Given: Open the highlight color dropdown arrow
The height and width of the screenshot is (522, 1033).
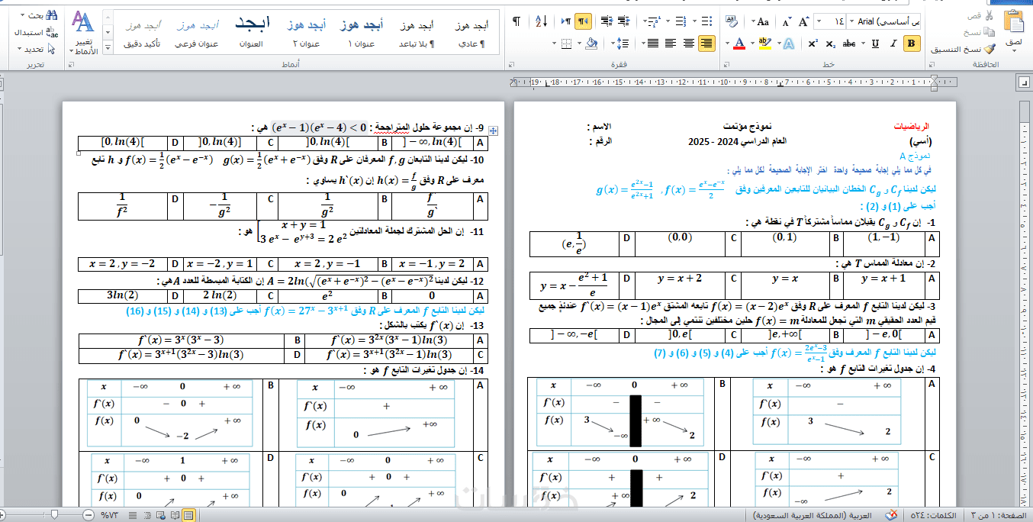Looking at the screenshot, I should pyautogui.click(x=752, y=43).
